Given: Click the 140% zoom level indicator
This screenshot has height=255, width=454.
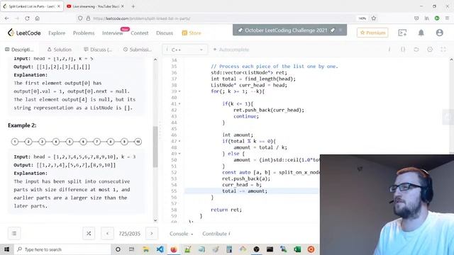Looking at the screenshot, I should click(362, 18).
